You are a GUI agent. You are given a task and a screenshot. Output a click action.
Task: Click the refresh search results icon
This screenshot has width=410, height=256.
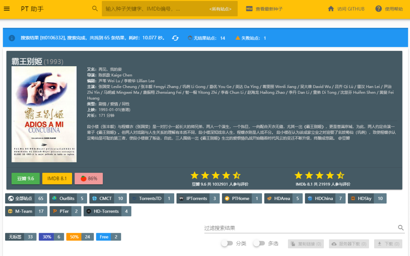click(175, 38)
